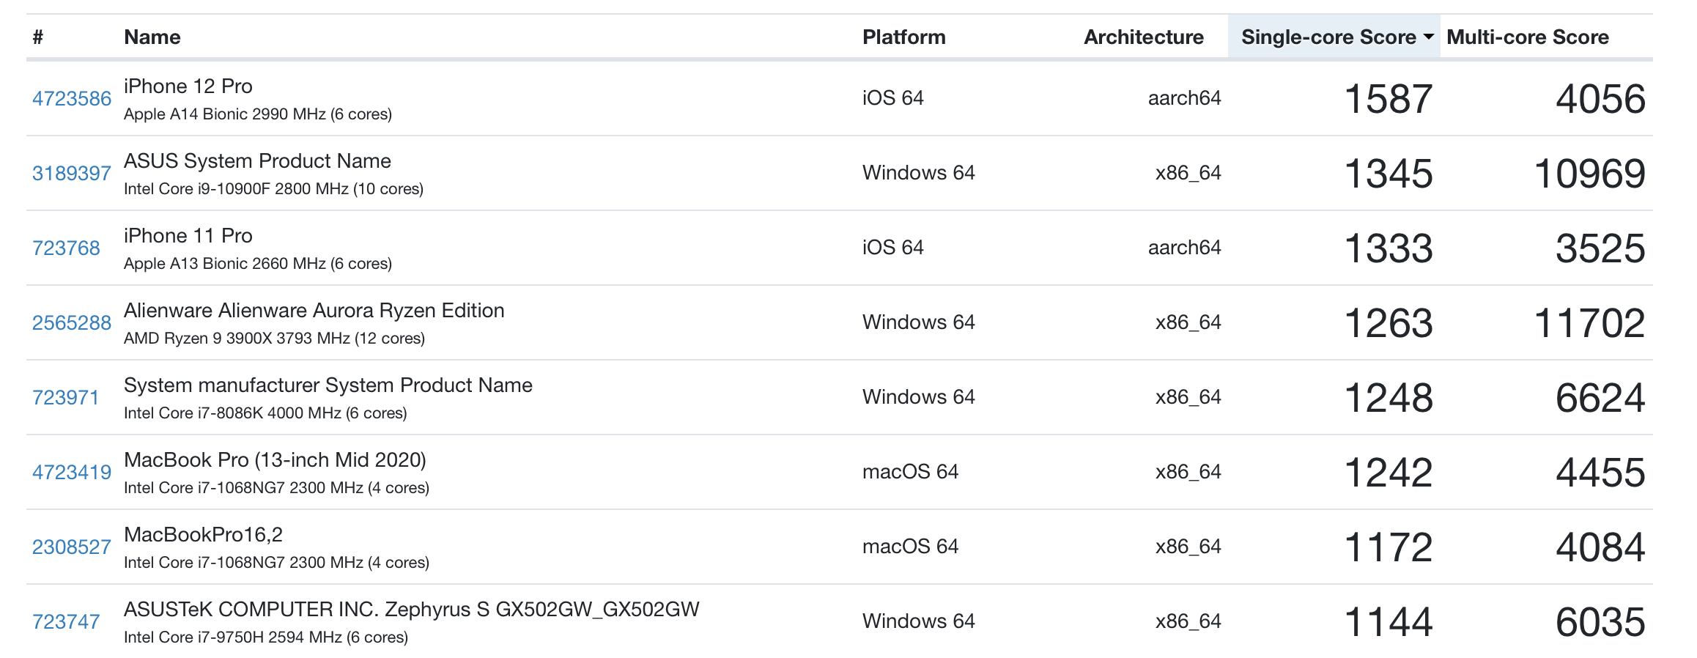
Task: Open result link 723971
Action: click(66, 397)
